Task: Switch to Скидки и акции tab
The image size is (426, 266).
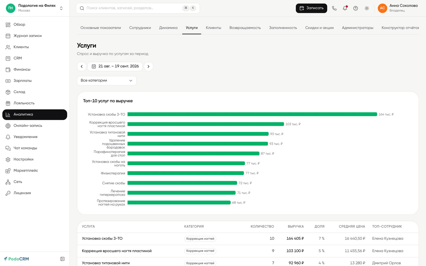Action: (x=319, y=28)
